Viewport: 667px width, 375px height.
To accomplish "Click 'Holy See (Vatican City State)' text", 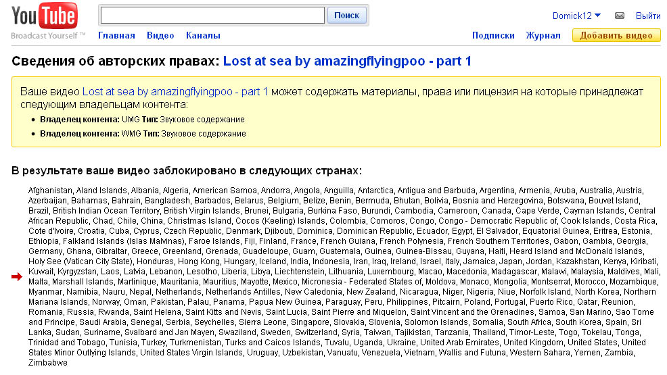I will coord(80,261).
